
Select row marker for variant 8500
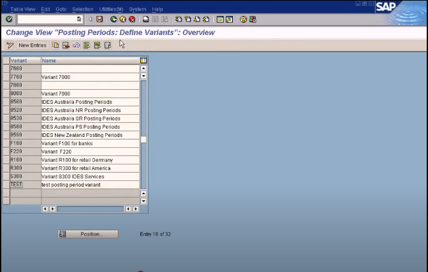click(x=6, y=102)
